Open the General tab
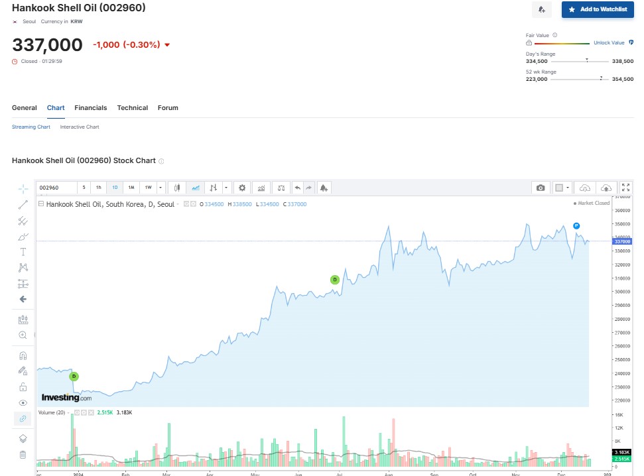This screenshot has height=476, width=644. pyautogui.click(x=25, y=107)
